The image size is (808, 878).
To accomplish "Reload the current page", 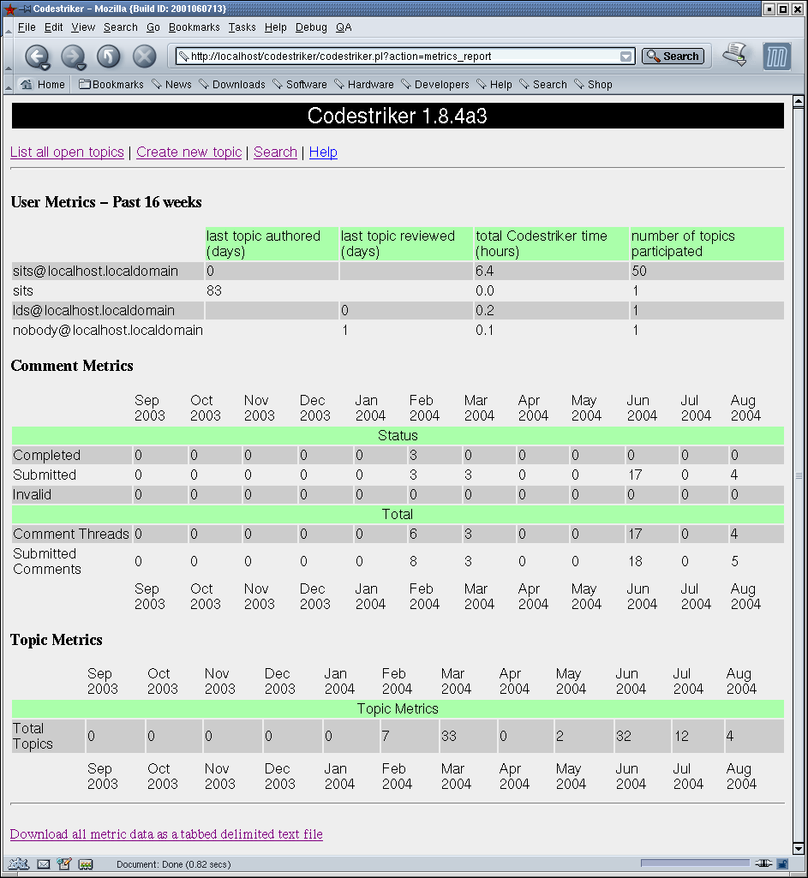I will (109, 57).
